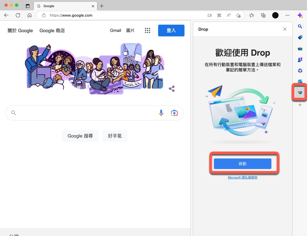Focus the Google search box
The image size is (307, 236).
point(95,113)
